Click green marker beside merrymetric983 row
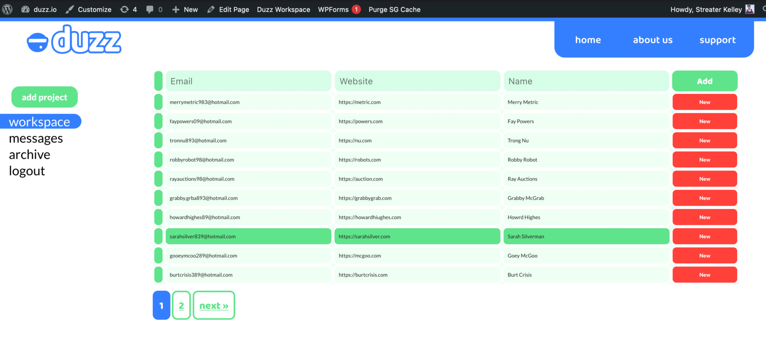Viewport: 766px width, 348px height. point(158,102)
